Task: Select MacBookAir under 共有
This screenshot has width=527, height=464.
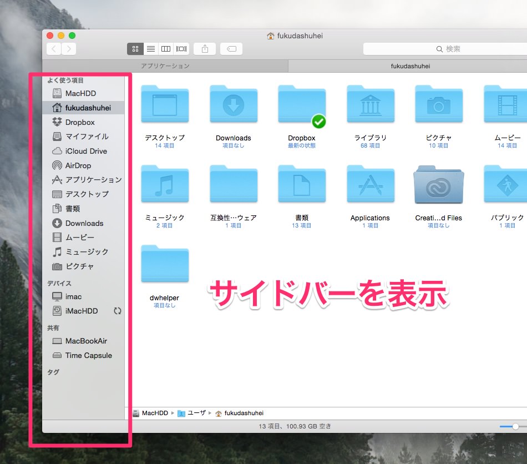Action: (83, 341)
